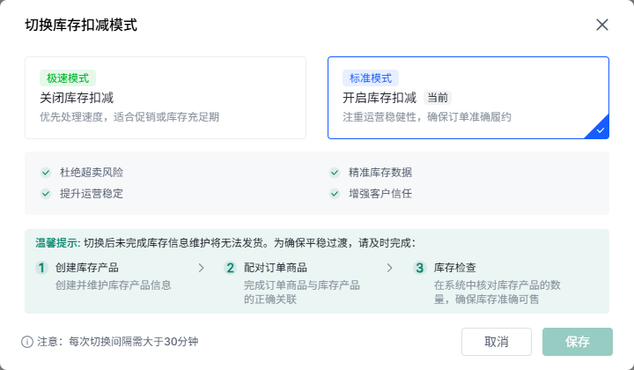The width and height of the screenshot is (634, 370).
Task: Click the arrow between steps 1 and 2
Action: click(x=201, y=268)
